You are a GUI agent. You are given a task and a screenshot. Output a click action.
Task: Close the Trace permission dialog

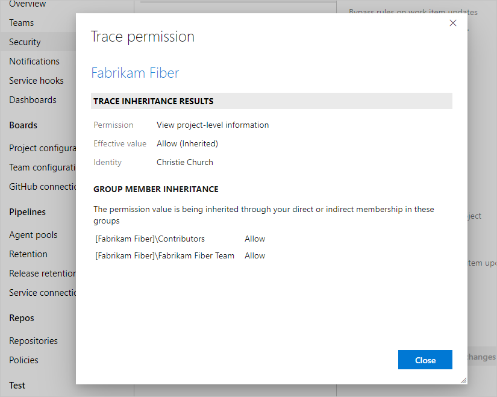point(425,360)
